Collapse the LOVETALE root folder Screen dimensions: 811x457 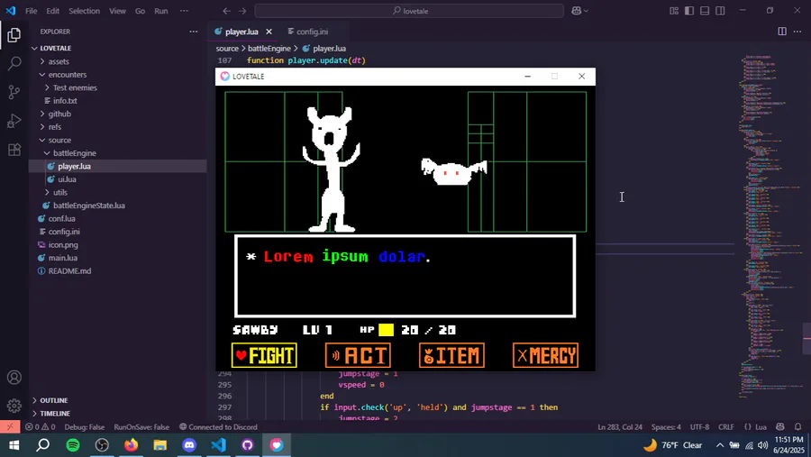[x=55, y=48]
